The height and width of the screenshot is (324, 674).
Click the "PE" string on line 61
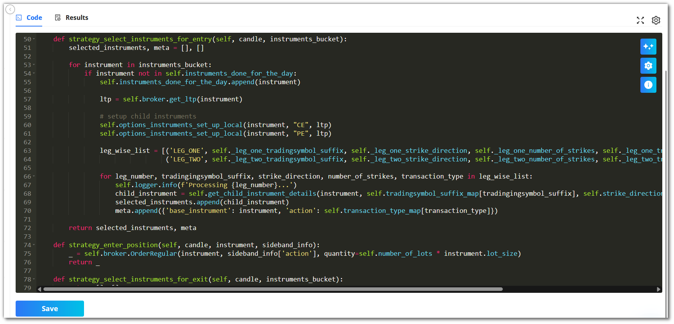(x=301, y=133)
